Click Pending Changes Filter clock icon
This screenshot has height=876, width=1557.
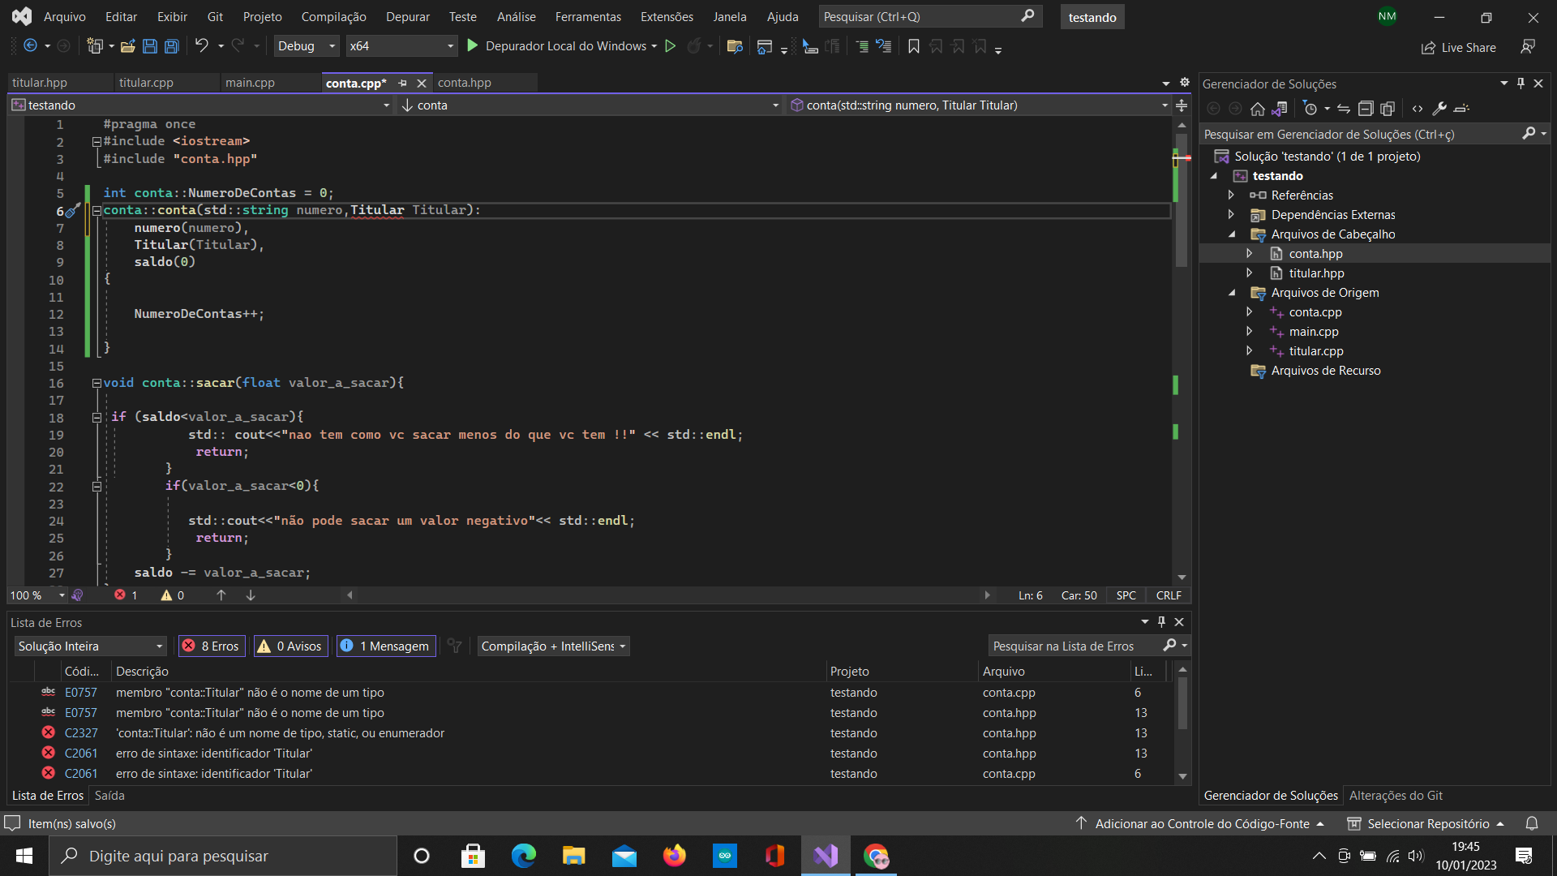1310,109
